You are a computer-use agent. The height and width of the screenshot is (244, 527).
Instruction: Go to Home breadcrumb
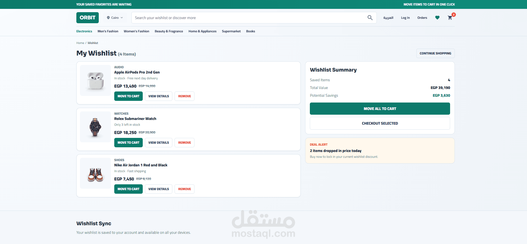coord(80,43)
